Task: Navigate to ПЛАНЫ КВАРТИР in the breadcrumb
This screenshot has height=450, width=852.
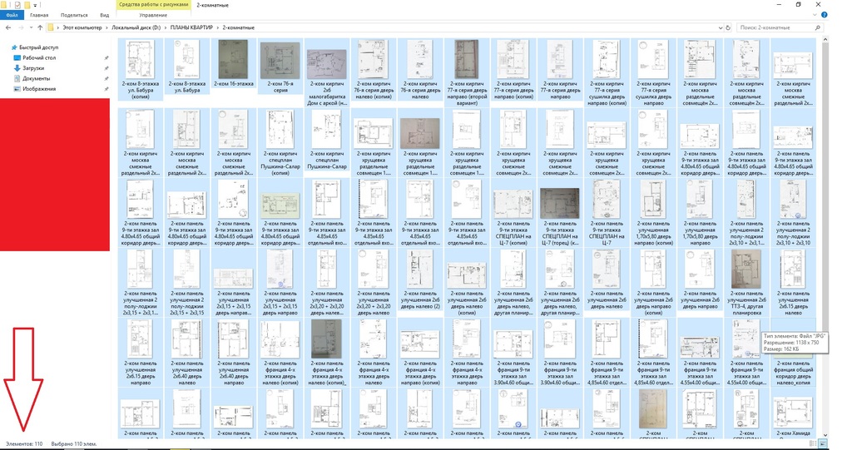Action: click(x=192, y=27)
